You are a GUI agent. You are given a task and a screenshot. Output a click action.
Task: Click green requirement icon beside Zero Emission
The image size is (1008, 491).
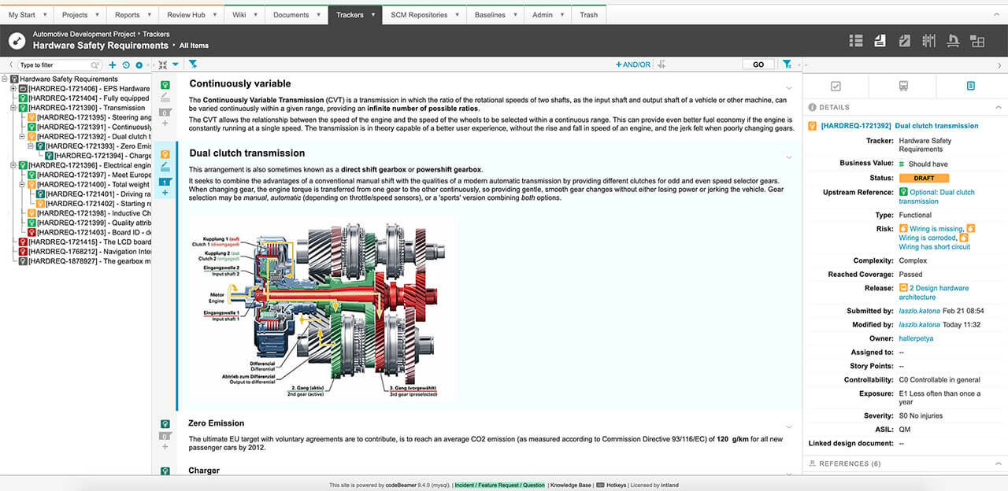tap(165, 424)
